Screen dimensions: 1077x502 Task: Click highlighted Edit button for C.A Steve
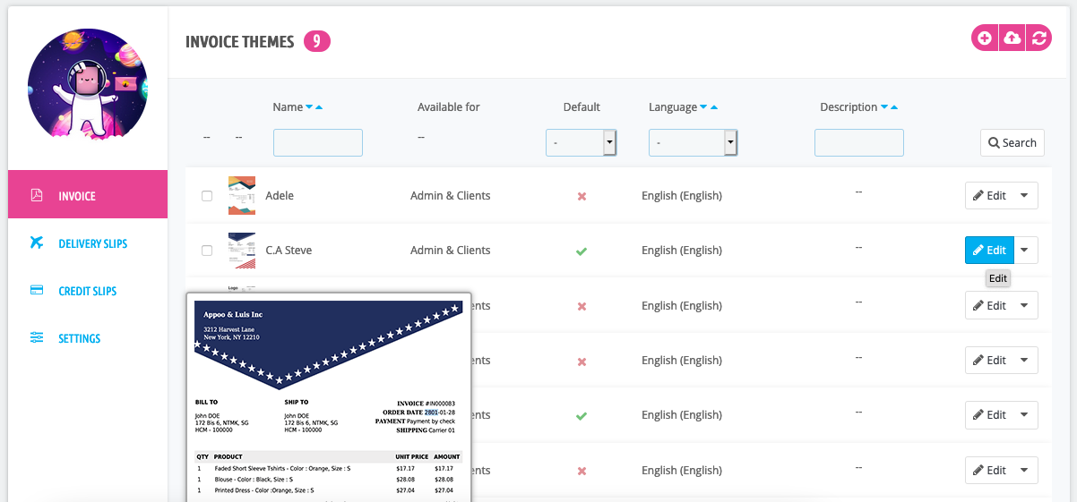[989, 251]
